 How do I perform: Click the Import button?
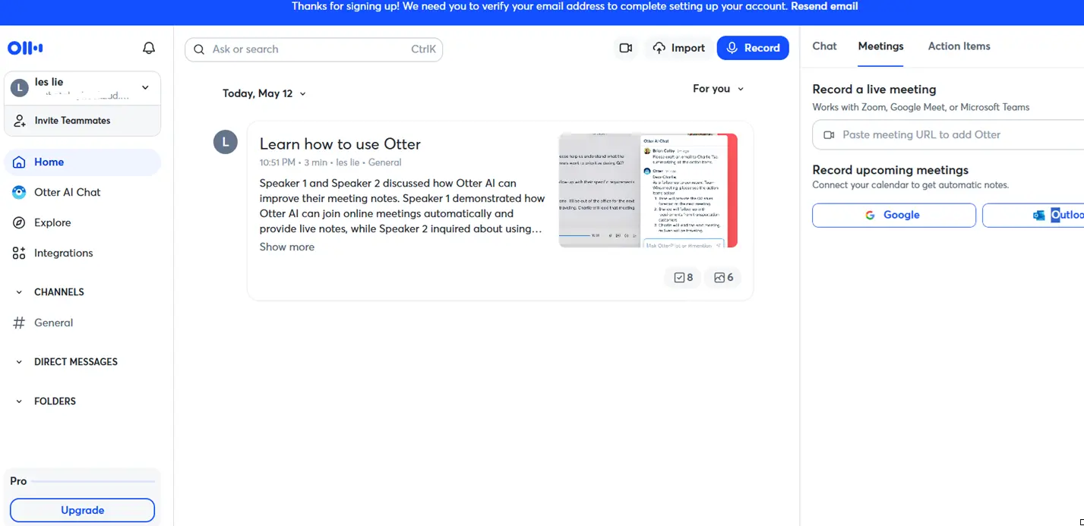pos(679,48)
